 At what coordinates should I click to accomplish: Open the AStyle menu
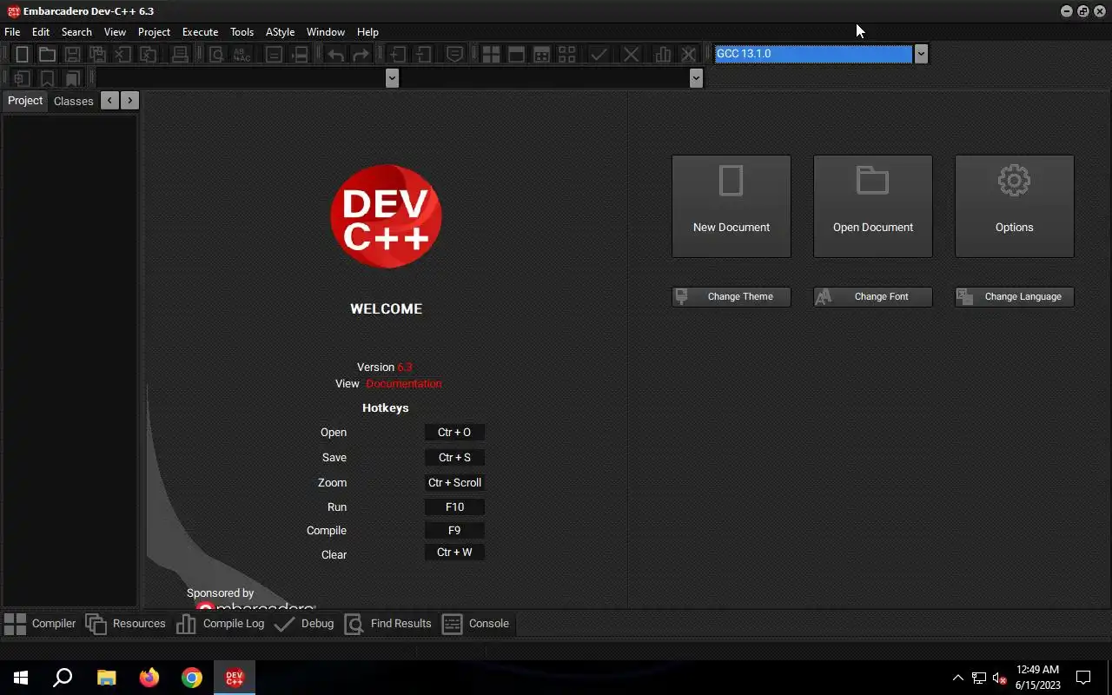coord(280,31)
